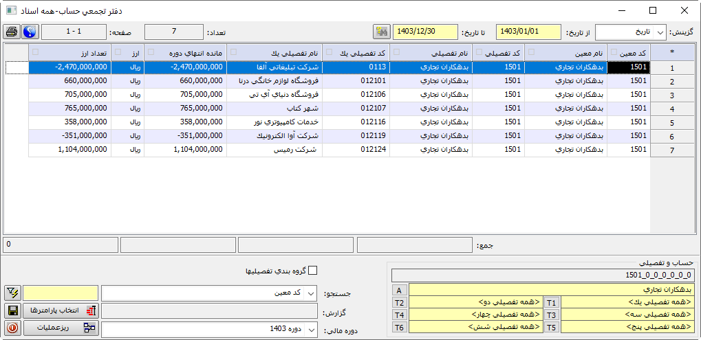Click the red power exit icon
This screenshot has width=701, height=340.
pos(12,328)
